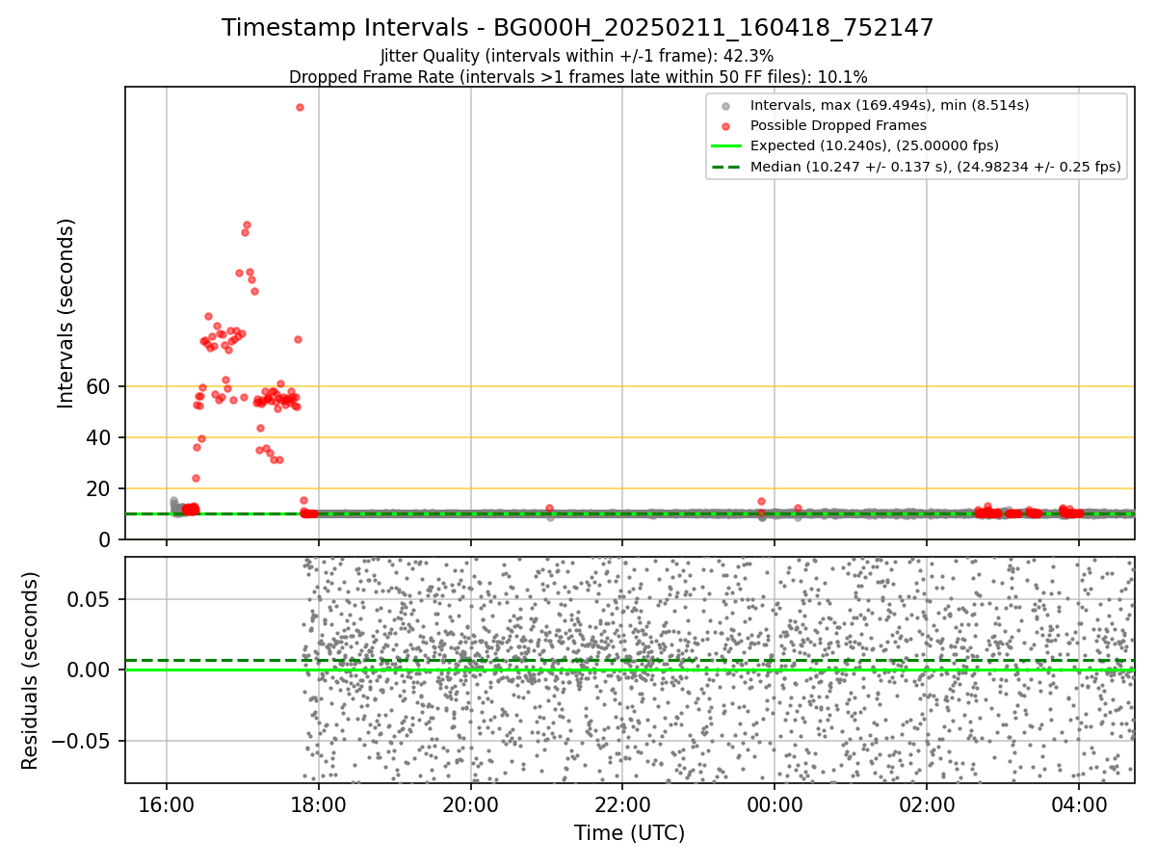This screenshot has width=1156, height=867.
Task: Click the "Jitter Quality" 42.3% subtitle line
Action: [577, 57]
